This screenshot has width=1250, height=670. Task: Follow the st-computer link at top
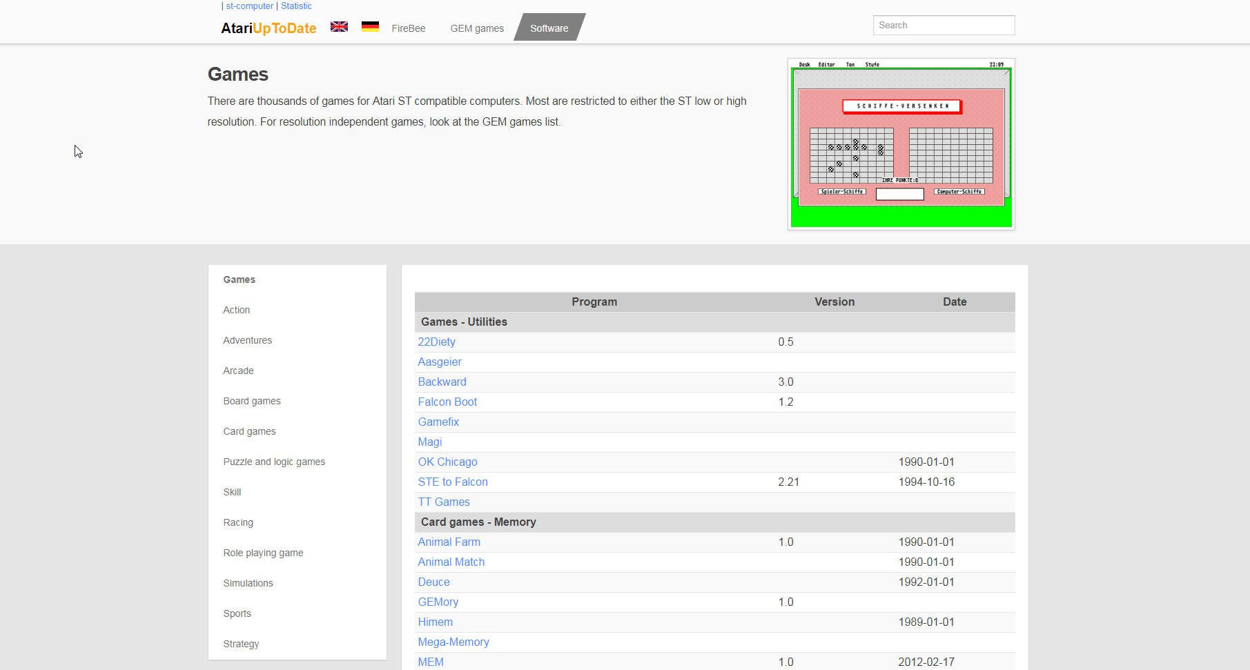[x=249, y=6]
